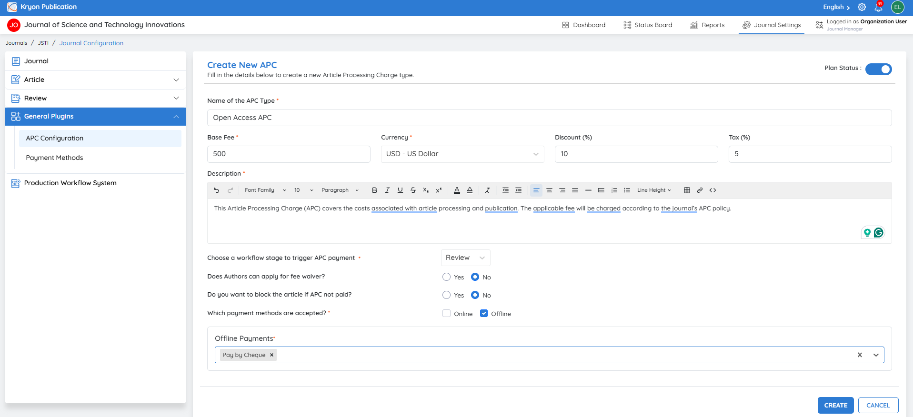The width and height of the screenshot is (913, 417).
Task: Expand the Article sidebar section
Action: pyautogui.click(x=95, y=80)
